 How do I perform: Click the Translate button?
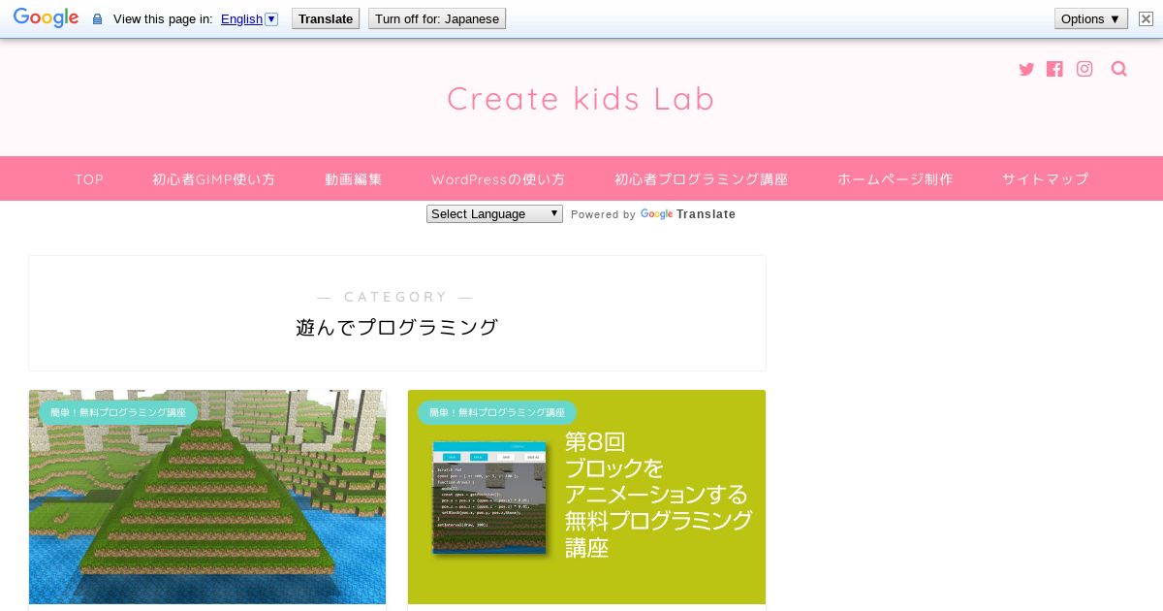coord(326,18)
